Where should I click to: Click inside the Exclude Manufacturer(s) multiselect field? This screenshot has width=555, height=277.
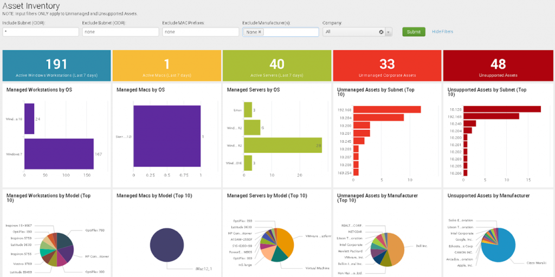coord(290,32)
